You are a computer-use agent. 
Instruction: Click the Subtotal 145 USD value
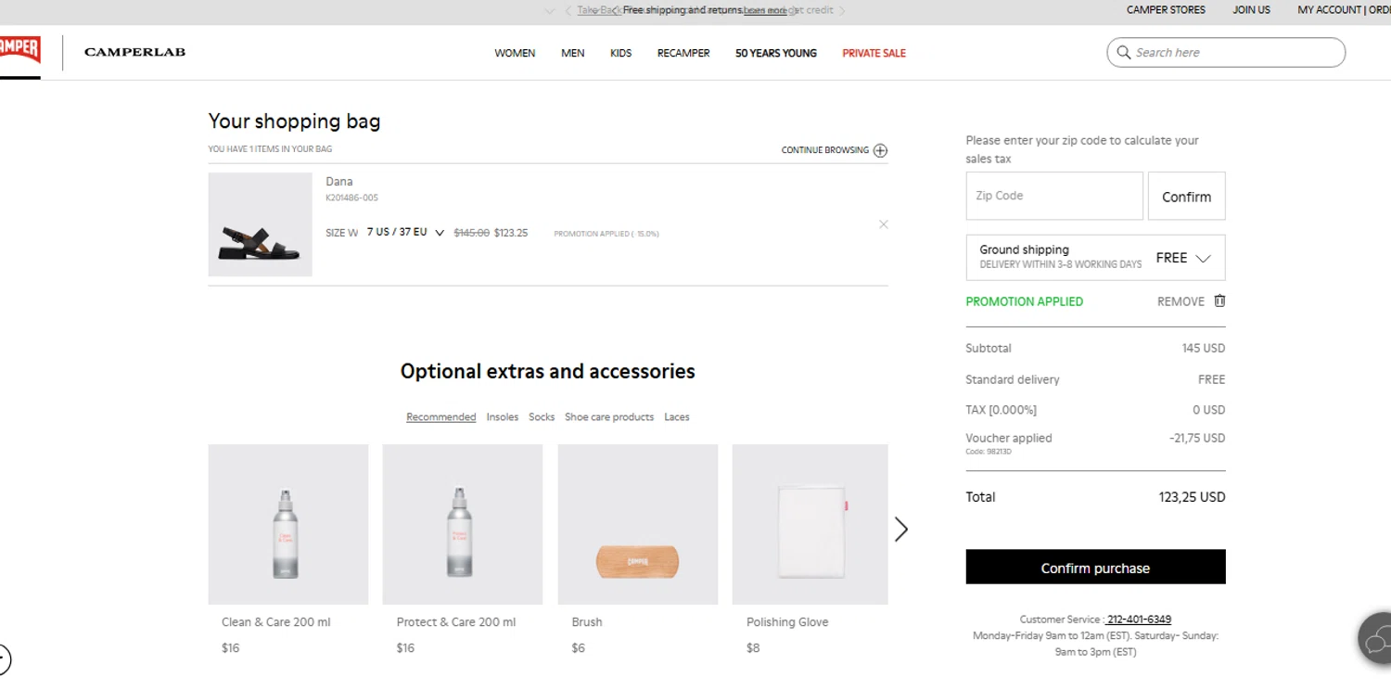click(x=1204, y=349)
